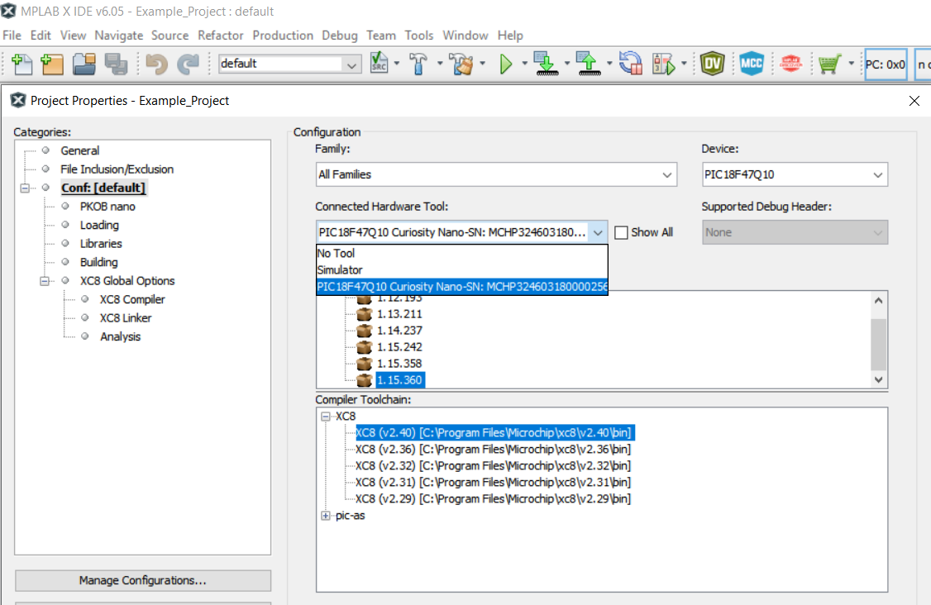
Task: Expand the pic-as toolchain node
Action: (x=326, y=516)
